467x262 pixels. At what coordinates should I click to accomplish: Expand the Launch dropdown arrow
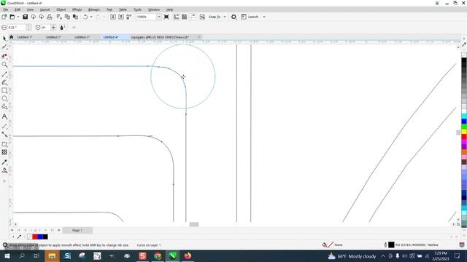click(x=264, y=17)
